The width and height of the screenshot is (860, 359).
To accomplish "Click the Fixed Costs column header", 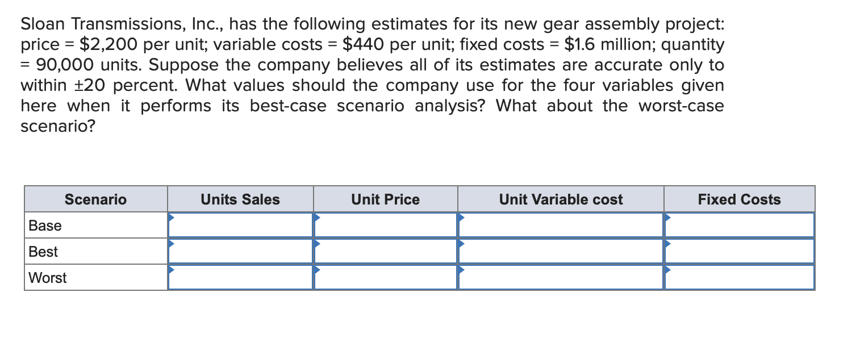I will (x=739, y=199).
